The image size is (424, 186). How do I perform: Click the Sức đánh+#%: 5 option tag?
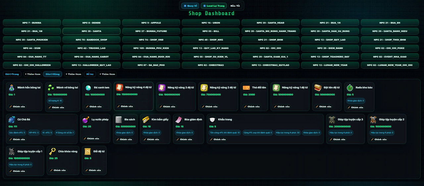pyautogui.click(x=17, y=133)
